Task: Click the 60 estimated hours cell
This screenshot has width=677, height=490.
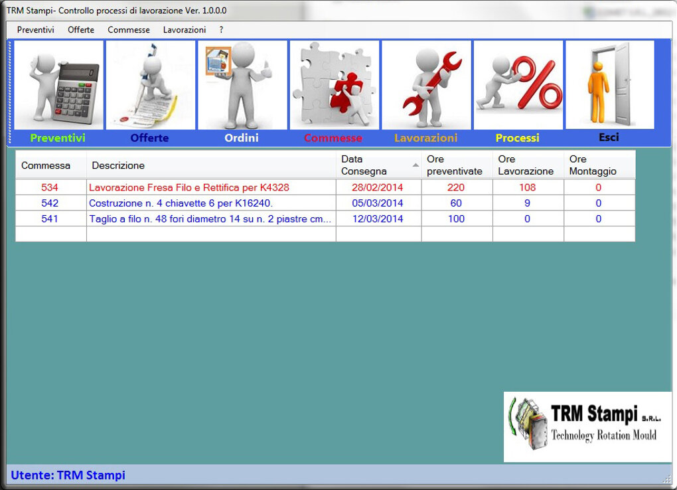Action: coord(457,203)
